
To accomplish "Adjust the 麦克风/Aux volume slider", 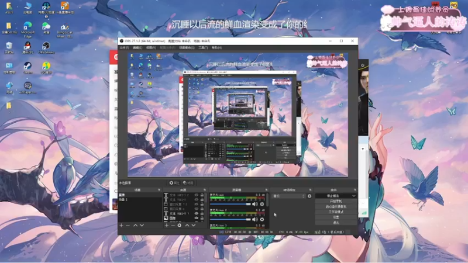I will pyautogui.click(x=230, y=204).
